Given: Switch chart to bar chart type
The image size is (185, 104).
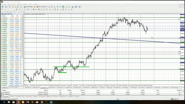Looking at the screenshot, I should coord(49,7).
